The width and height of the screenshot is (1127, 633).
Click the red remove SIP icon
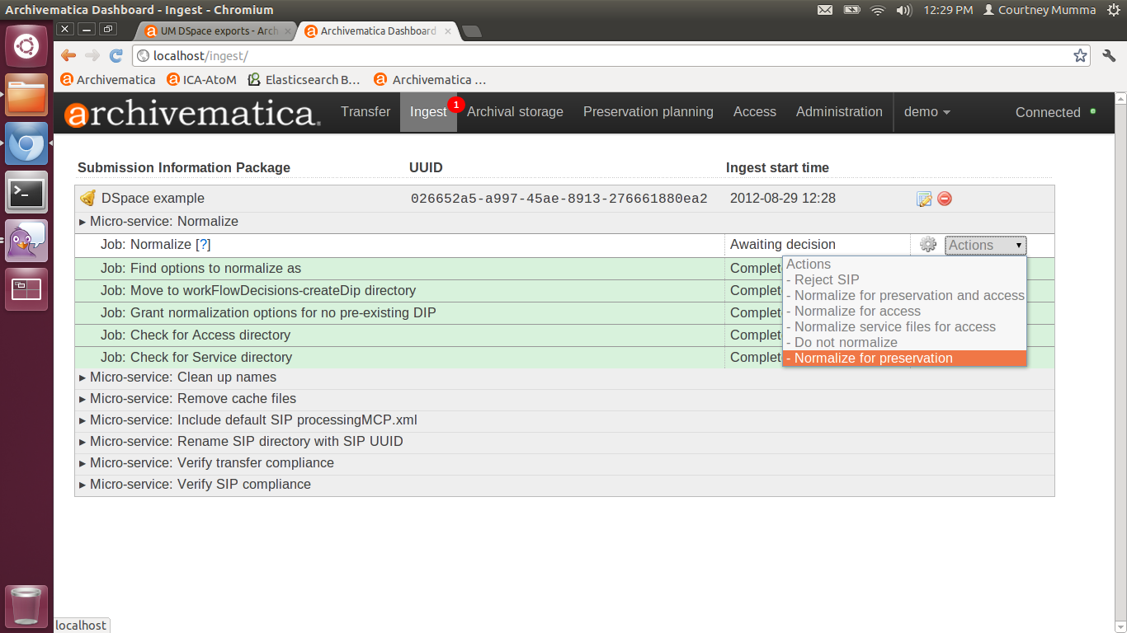pos(945,199)
